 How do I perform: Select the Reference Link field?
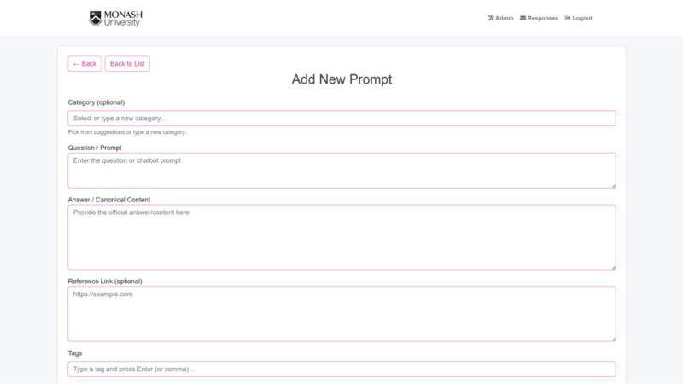(341, 313)
